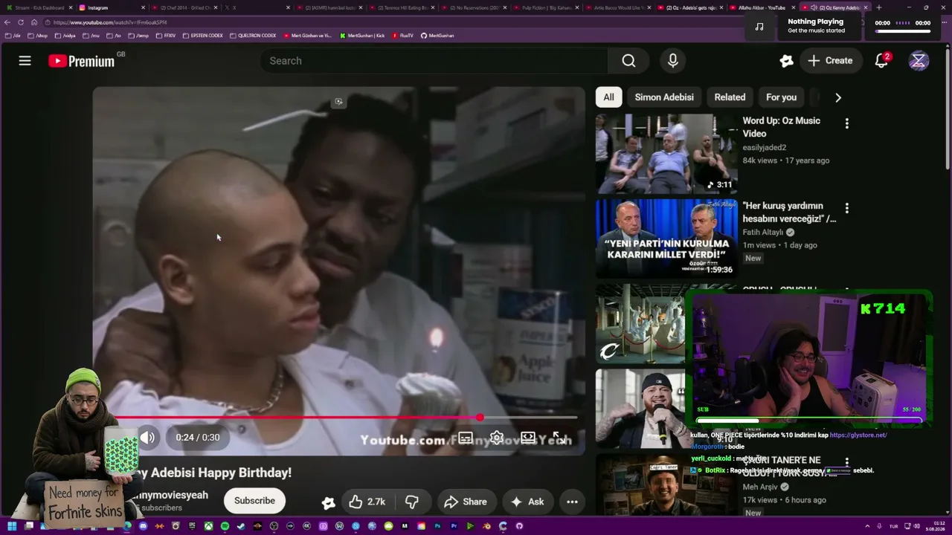952x535 pixels.
Task: Filter recommendations by Simon Adebisi
Action: pos(664,97)
